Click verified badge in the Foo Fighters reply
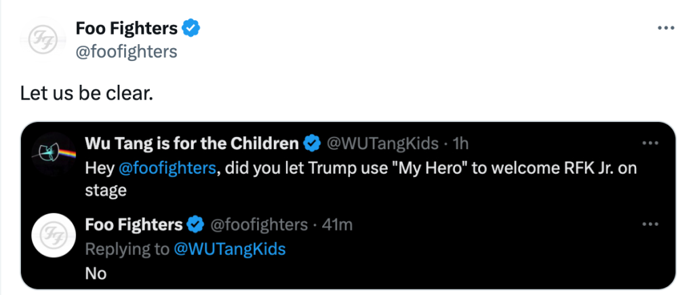This screenshot has height=295, width=693. [196, 224]
